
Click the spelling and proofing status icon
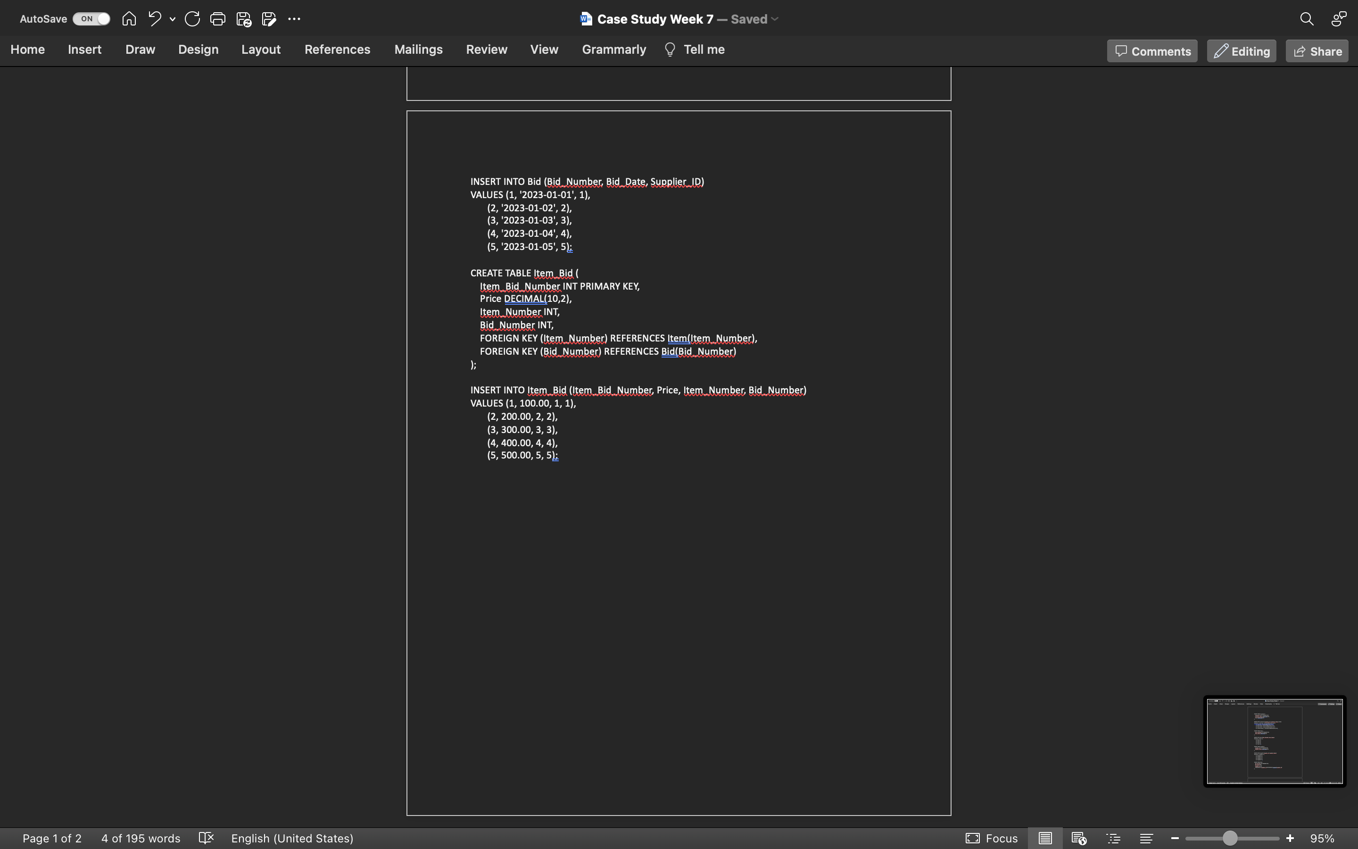click(206, 838)
